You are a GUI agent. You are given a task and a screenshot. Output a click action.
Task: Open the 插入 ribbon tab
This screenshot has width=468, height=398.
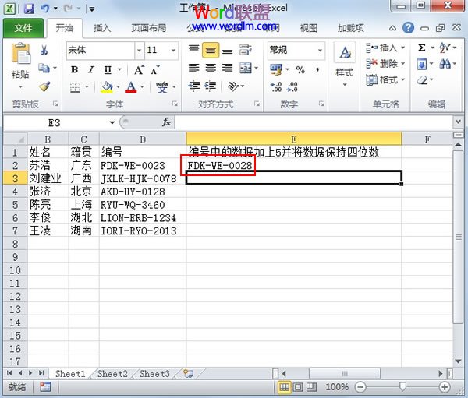pos(102,28)
